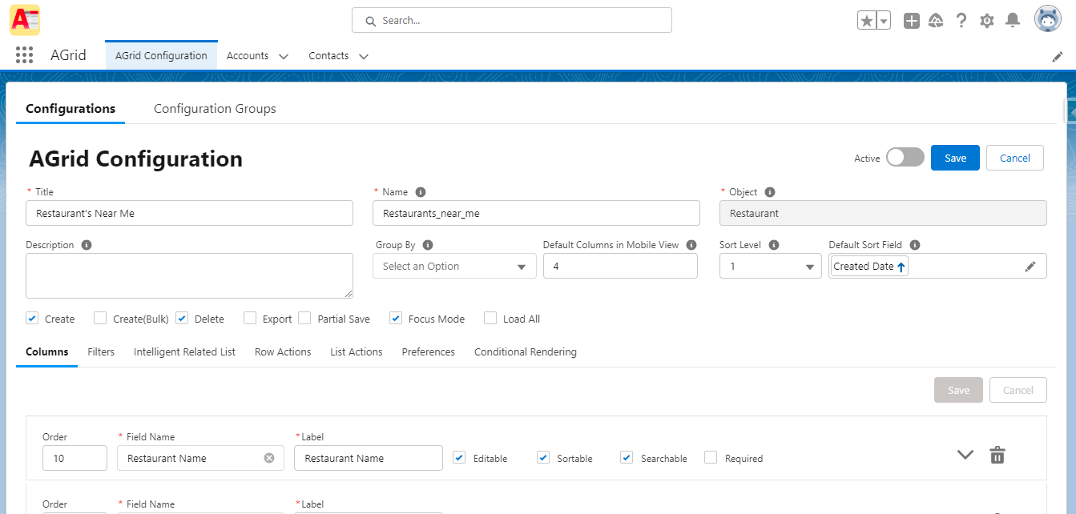
Task: Open the Row Actions tab
Action: [283, 351]
